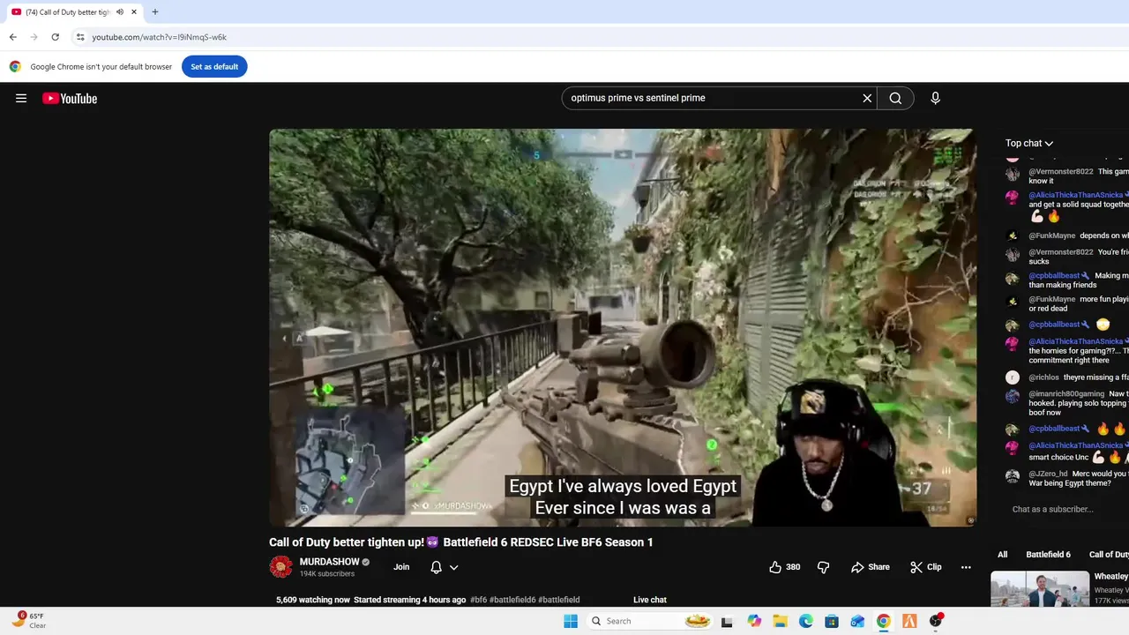Image resolution: width=1129 pixels, height=635 pixels.
Task: Like the video with thumbs up
Action: pos(784,567)
